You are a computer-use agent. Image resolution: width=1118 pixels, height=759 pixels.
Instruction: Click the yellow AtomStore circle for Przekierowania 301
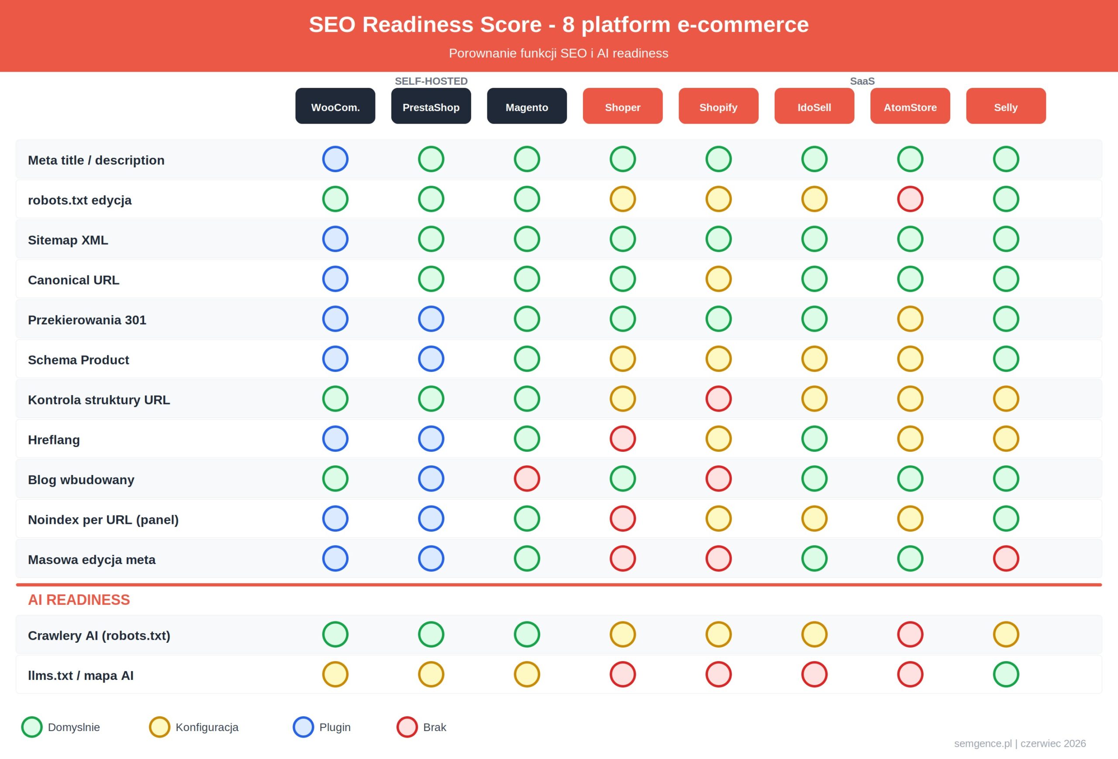910,319
